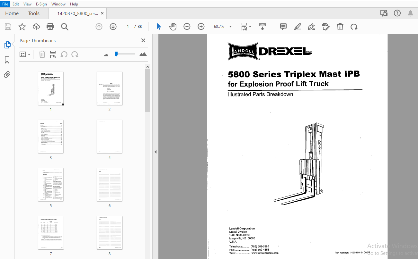Select the Highlight text tool
Screen dimensions: 418x259
pyautogui.click(x=298, y=27)
